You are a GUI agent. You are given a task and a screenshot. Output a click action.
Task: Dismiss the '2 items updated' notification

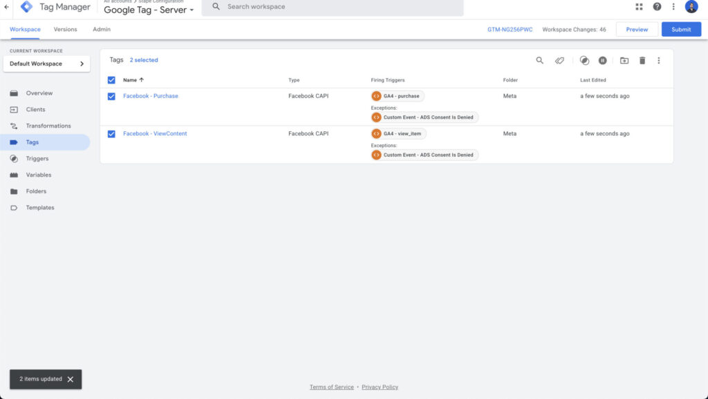click(x=71, y=380)
